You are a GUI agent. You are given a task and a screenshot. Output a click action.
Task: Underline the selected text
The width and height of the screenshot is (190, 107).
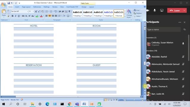click(x=19, y=16)
